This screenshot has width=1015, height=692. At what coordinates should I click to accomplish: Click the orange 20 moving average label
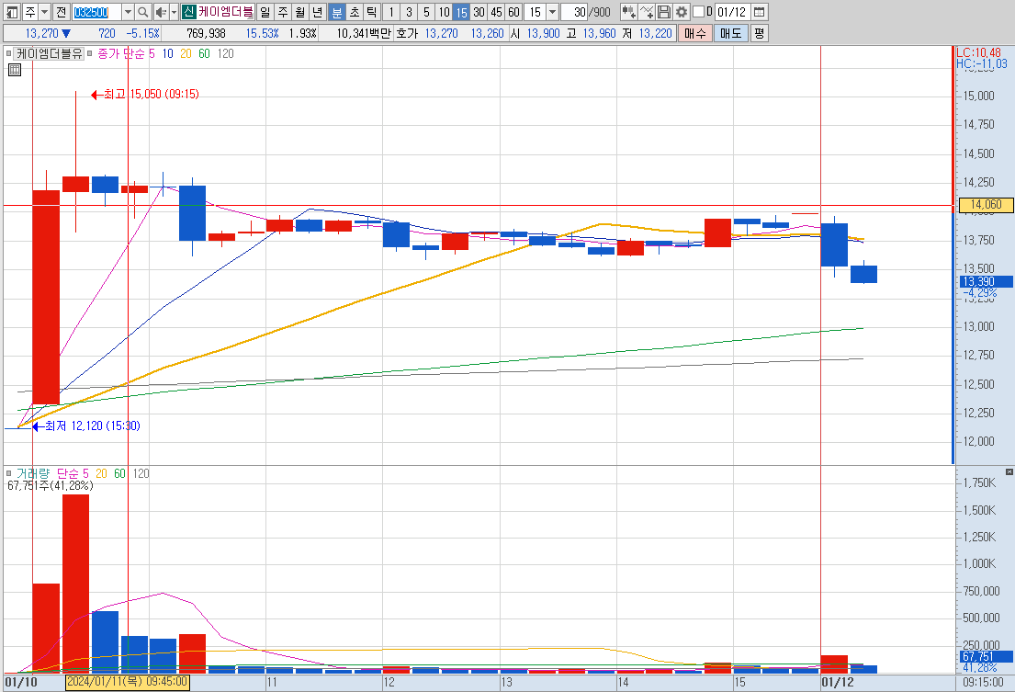pos(186,53)
